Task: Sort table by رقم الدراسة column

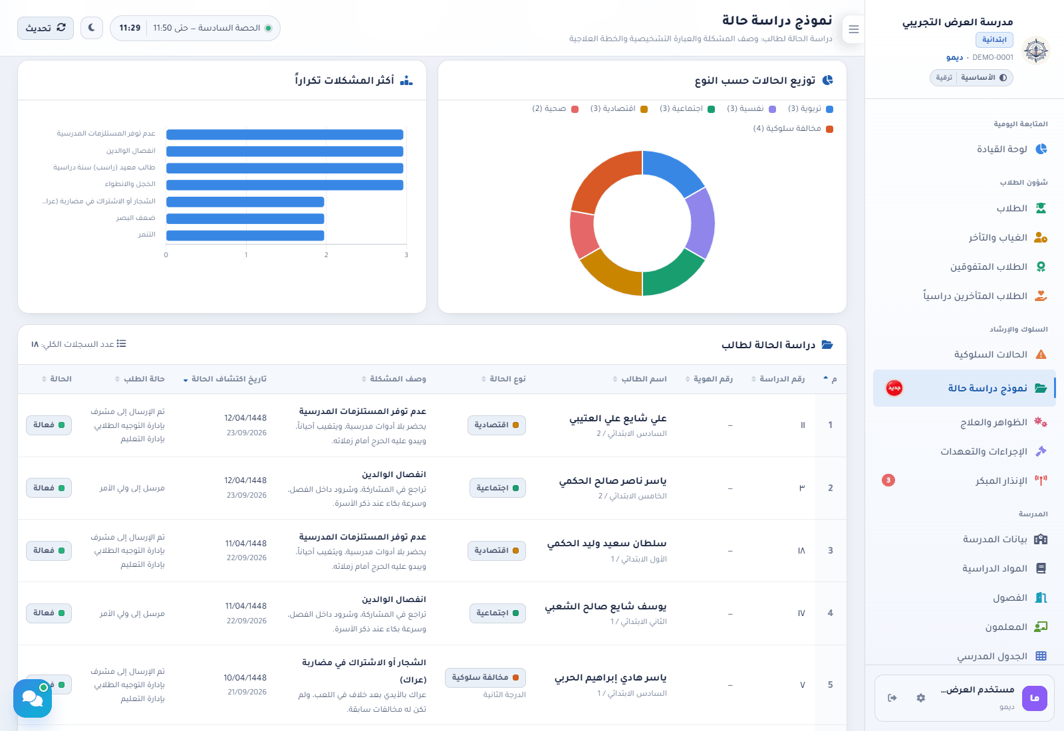Action: pos(778,379)
